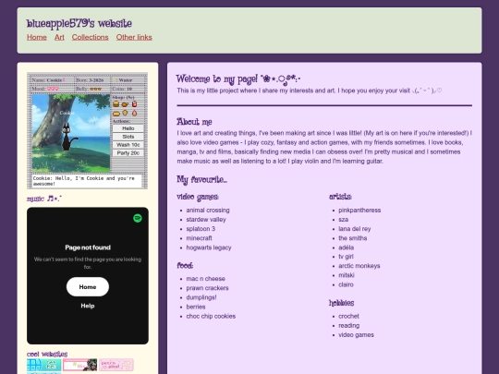Click the Party 20c action
This screenshot has width=499, height=374.
(x=128, y=153)
